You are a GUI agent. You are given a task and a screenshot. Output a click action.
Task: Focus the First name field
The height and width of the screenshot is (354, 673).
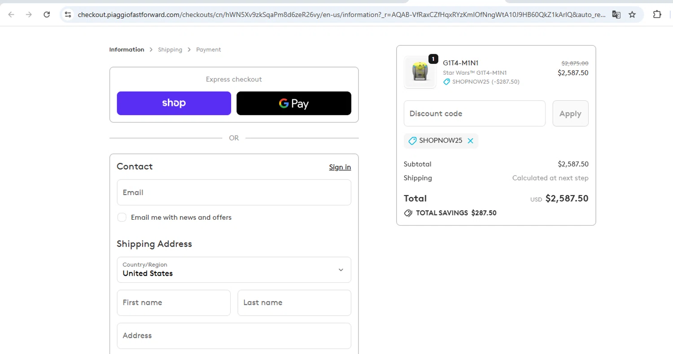coord(174,303)
